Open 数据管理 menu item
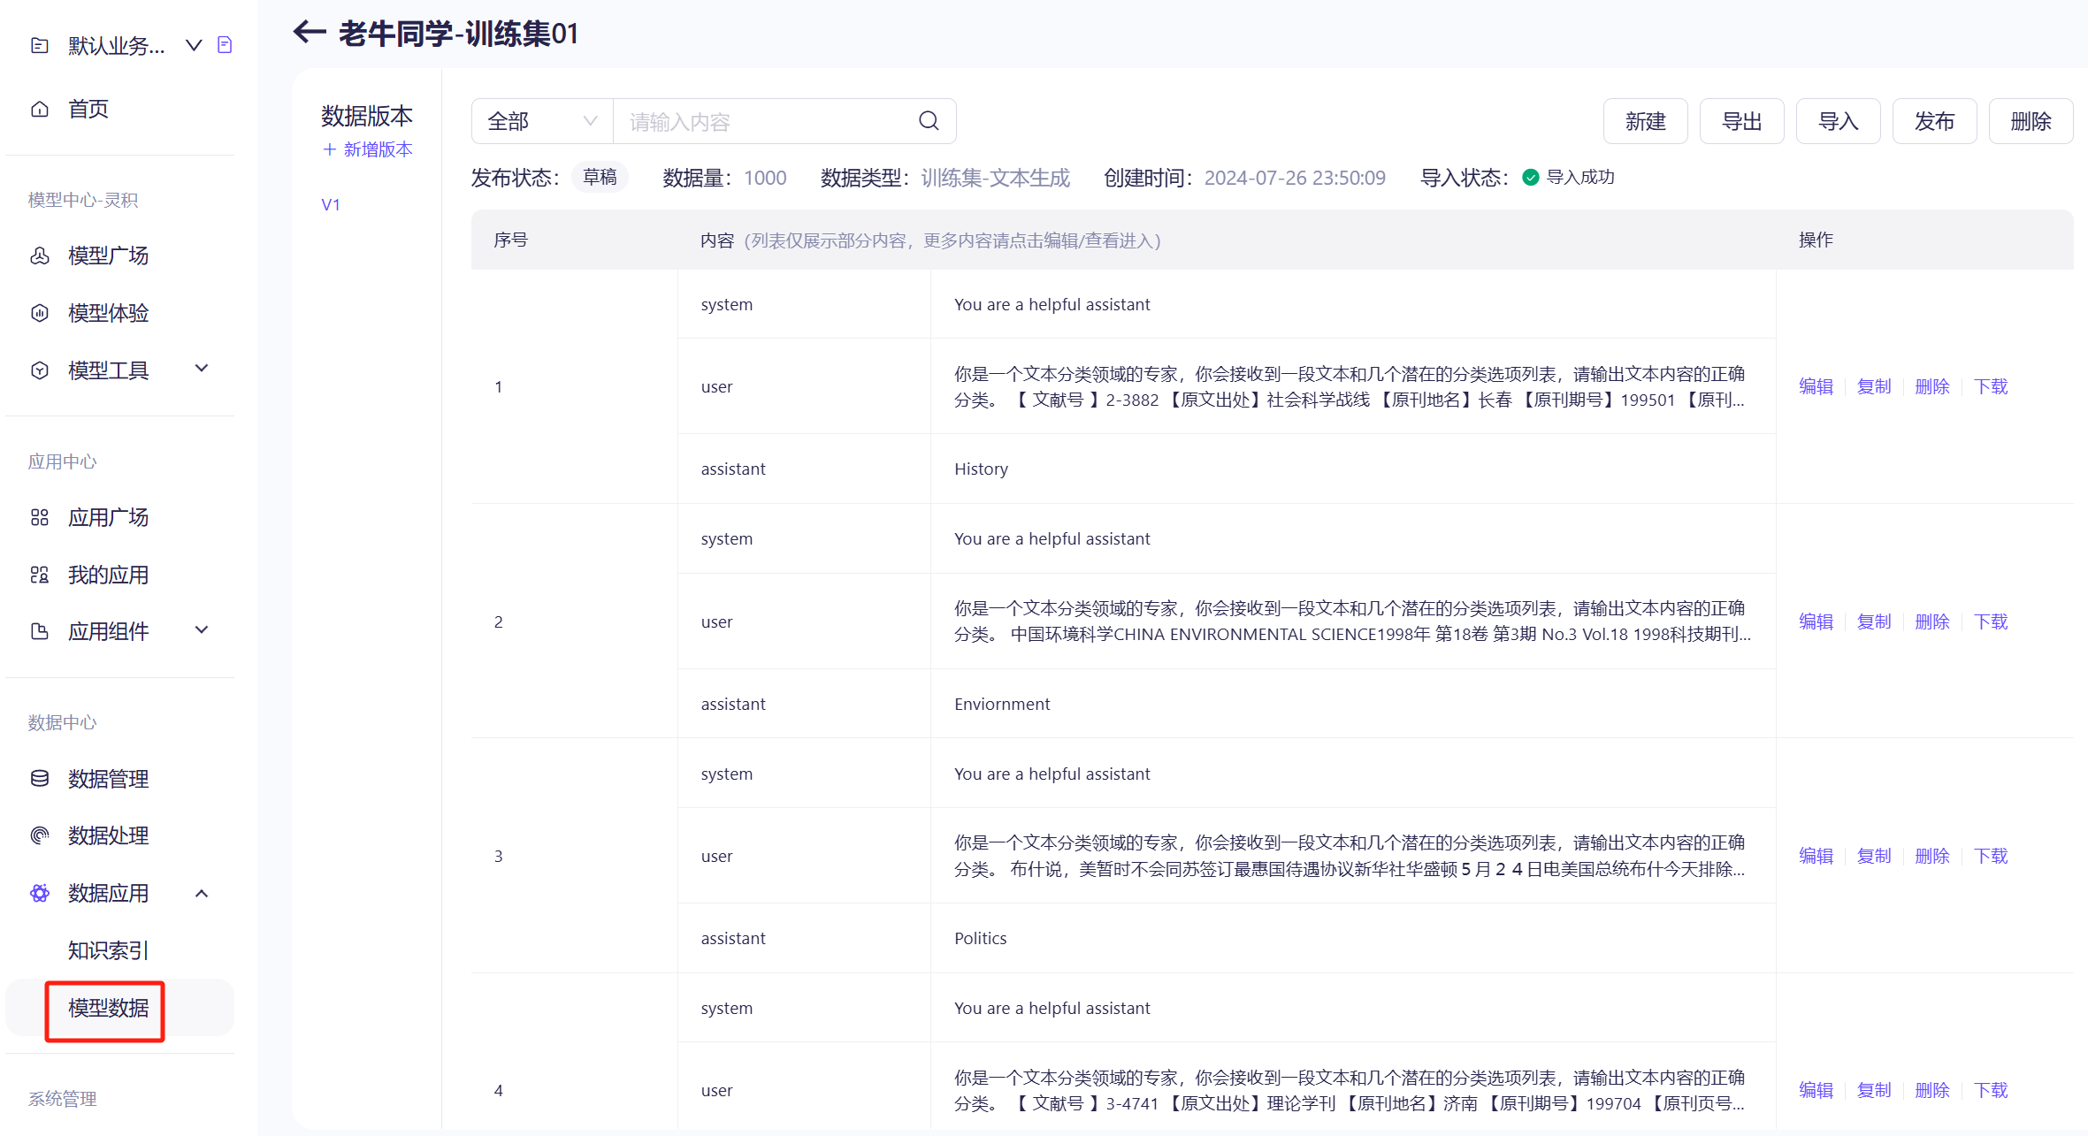Viewport: 2088px width, 1136px height. (108, 779)
